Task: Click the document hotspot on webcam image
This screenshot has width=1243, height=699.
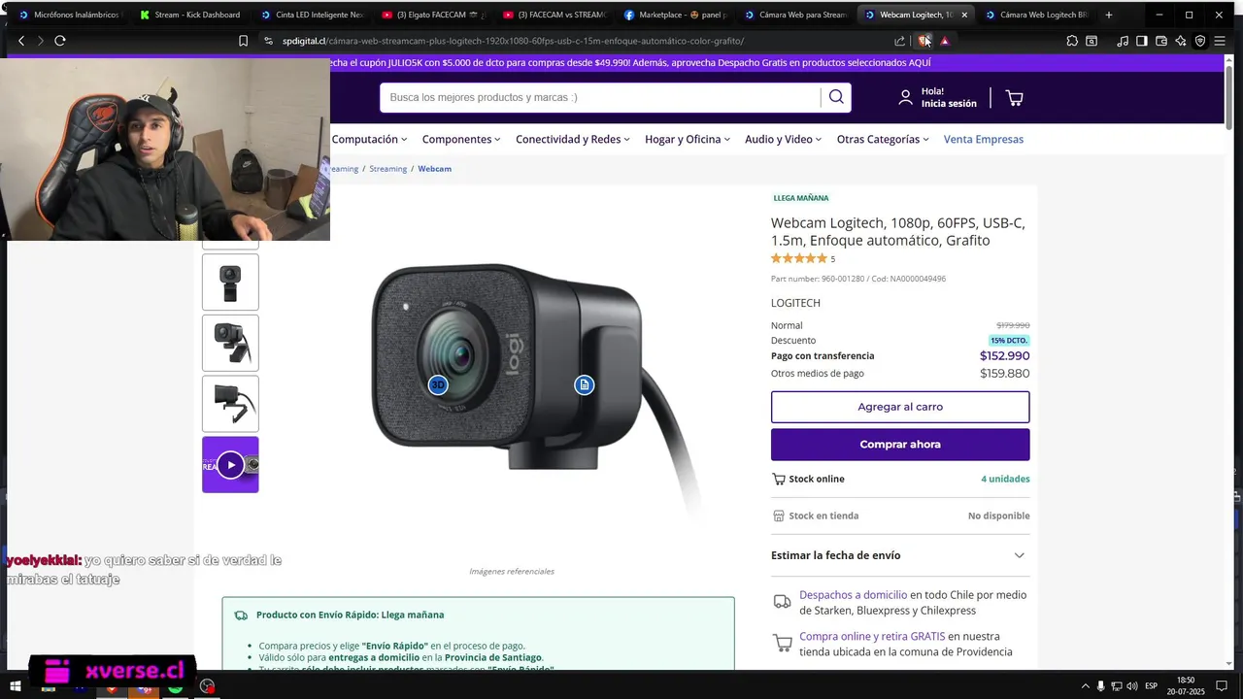Action: pyautogui.click(x=584, y=385)
